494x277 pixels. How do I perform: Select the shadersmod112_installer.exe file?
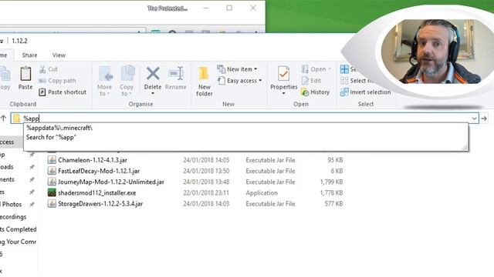point(97,193)
